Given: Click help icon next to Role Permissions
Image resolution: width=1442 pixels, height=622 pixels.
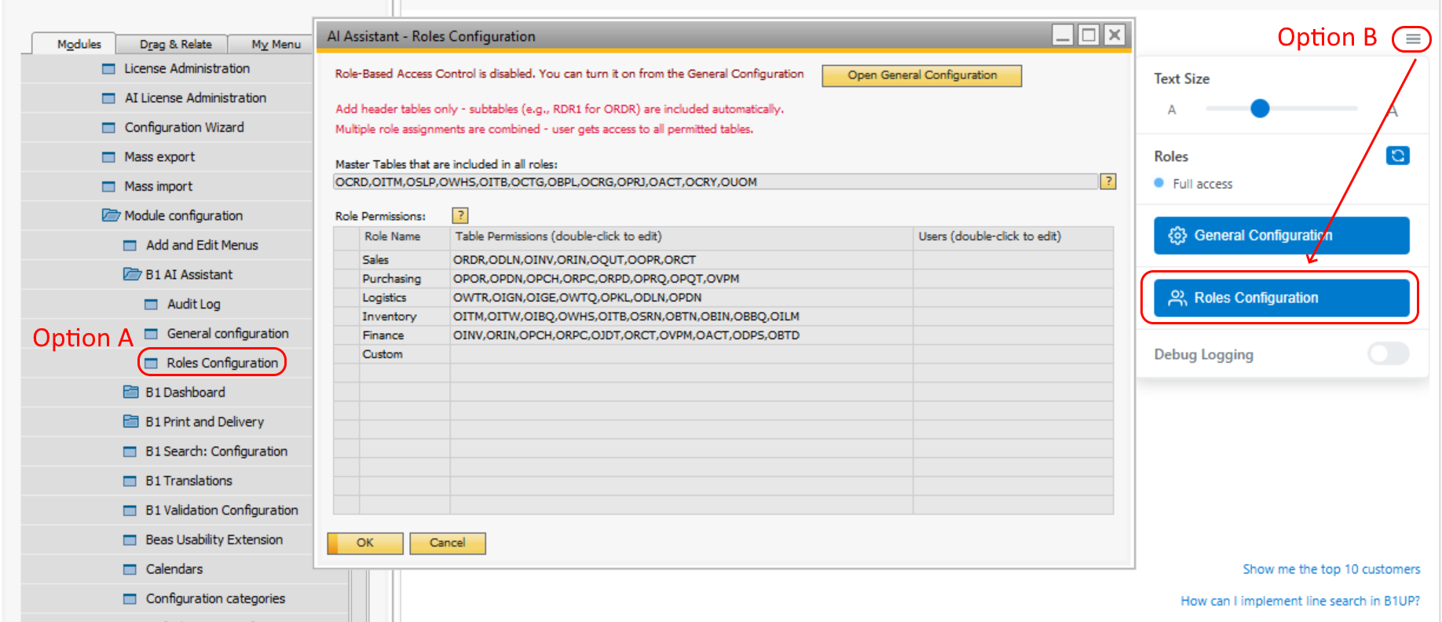Looking at the screenshot, I should pyautogui.click(x=460, y=215).
